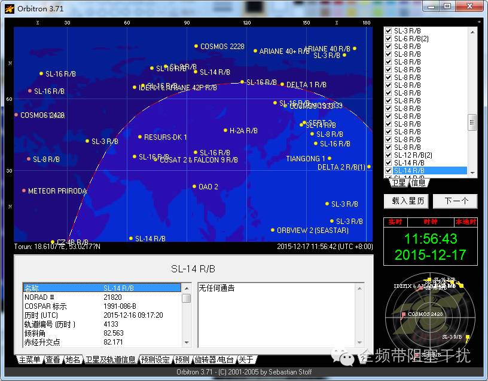Click the 下一个 button
Image resolution: width=488 pixels, height=381 pixels.
[455, 201]
